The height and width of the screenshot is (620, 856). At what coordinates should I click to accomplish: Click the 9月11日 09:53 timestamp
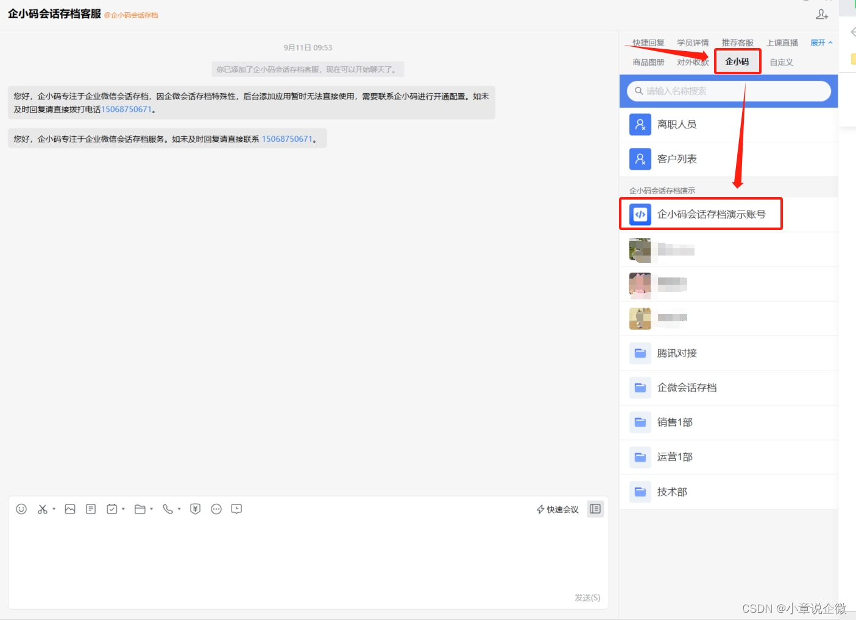(x=308, y=47)
